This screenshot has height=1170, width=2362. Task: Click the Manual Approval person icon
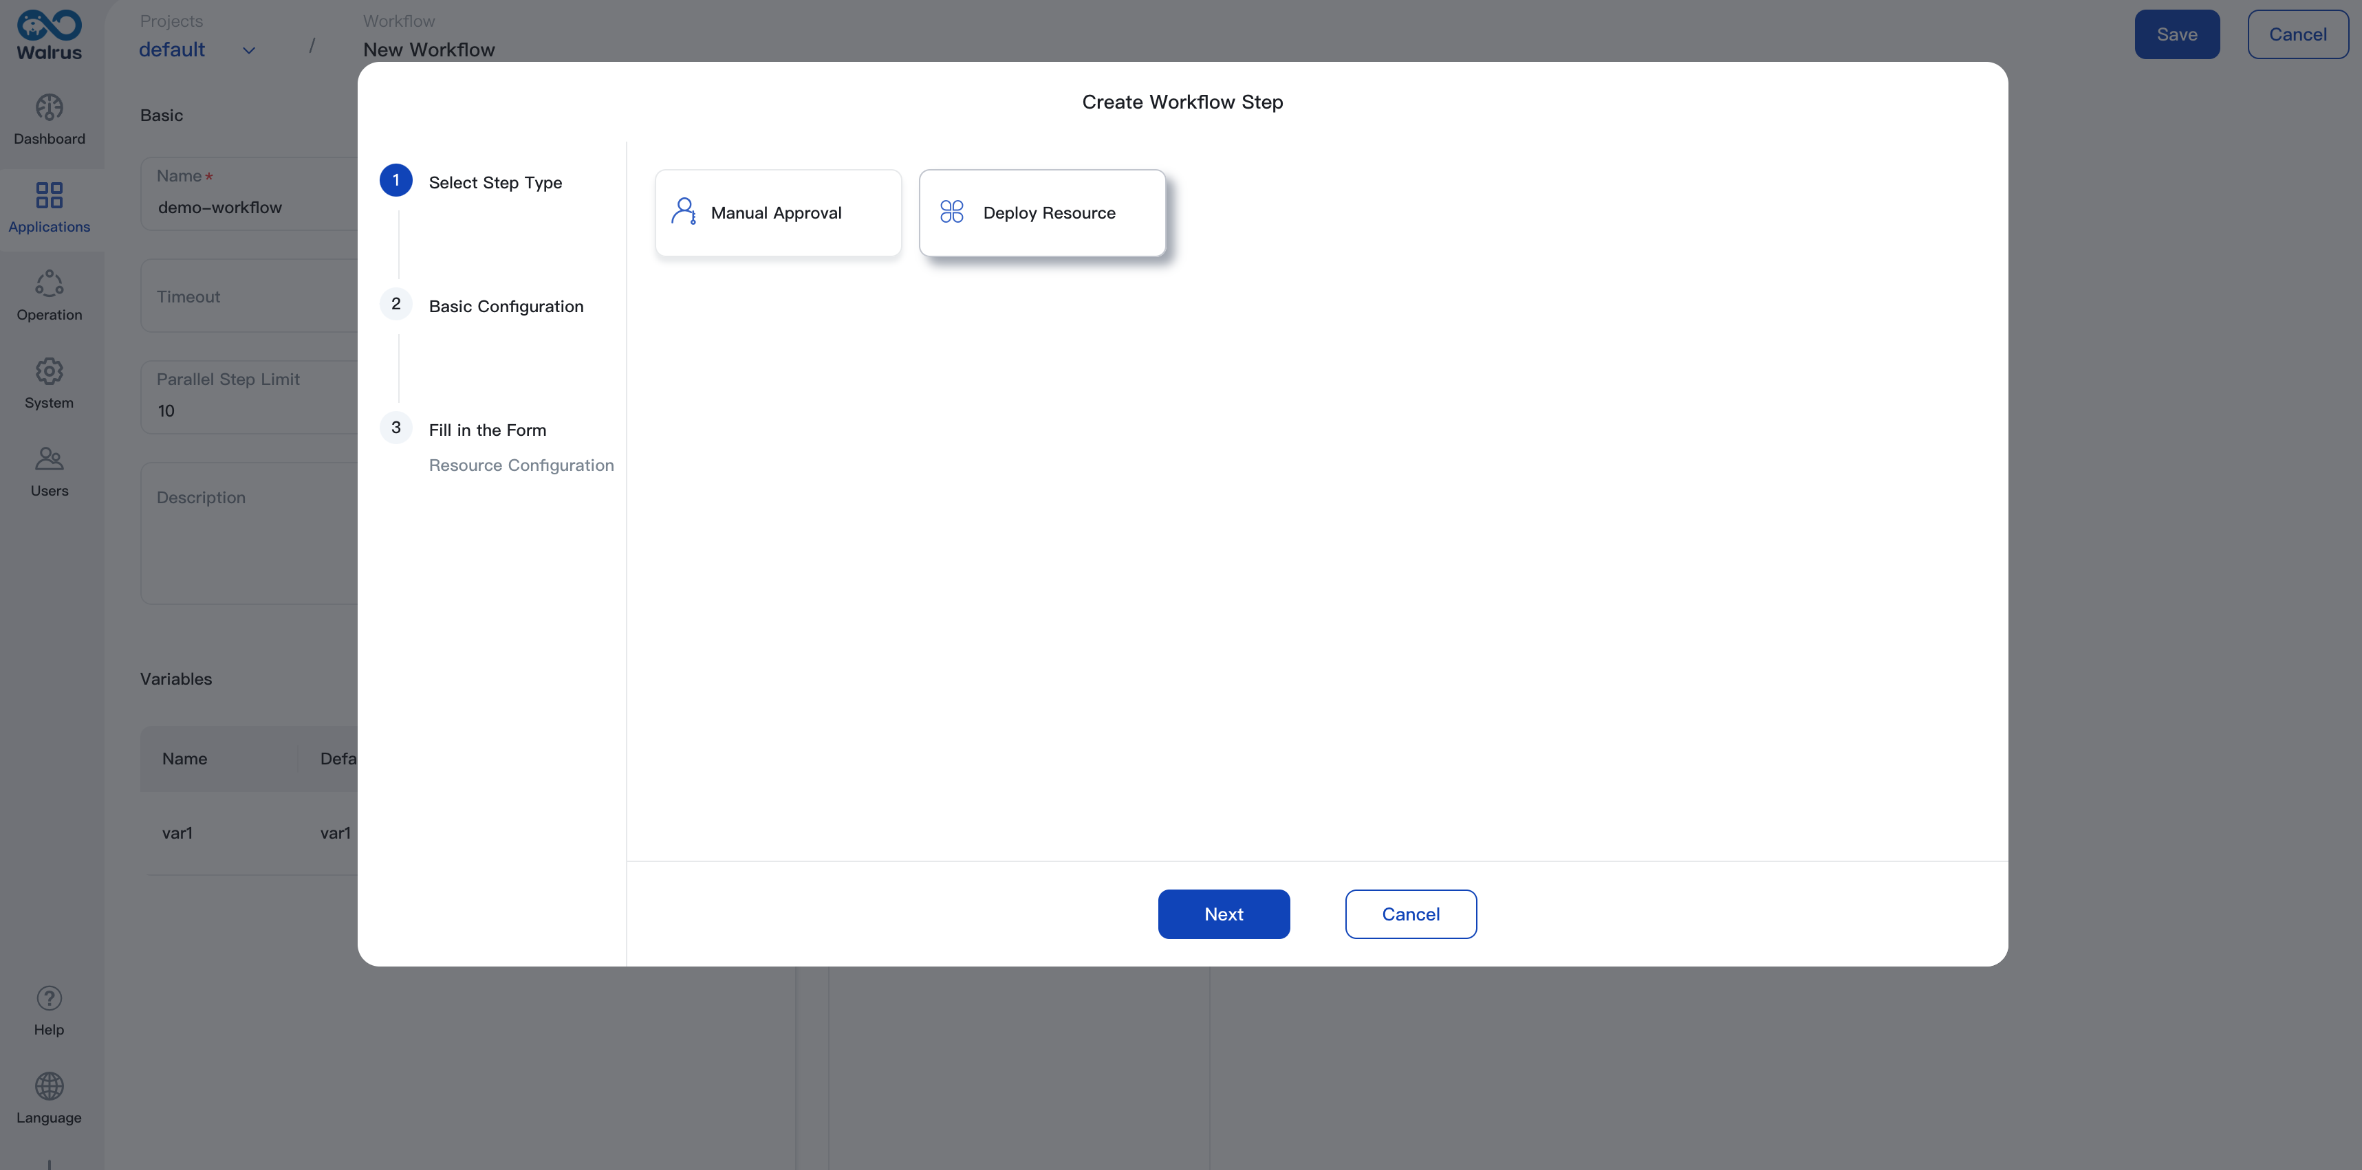point(684,212)
